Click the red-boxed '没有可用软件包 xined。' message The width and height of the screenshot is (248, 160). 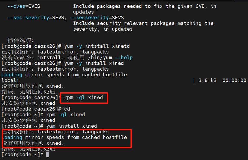(x=33, y=143)
